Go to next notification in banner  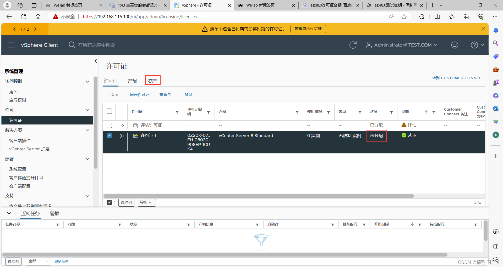click(35, 29)
